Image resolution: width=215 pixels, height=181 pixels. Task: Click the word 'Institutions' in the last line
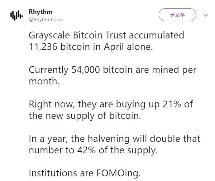53,173
